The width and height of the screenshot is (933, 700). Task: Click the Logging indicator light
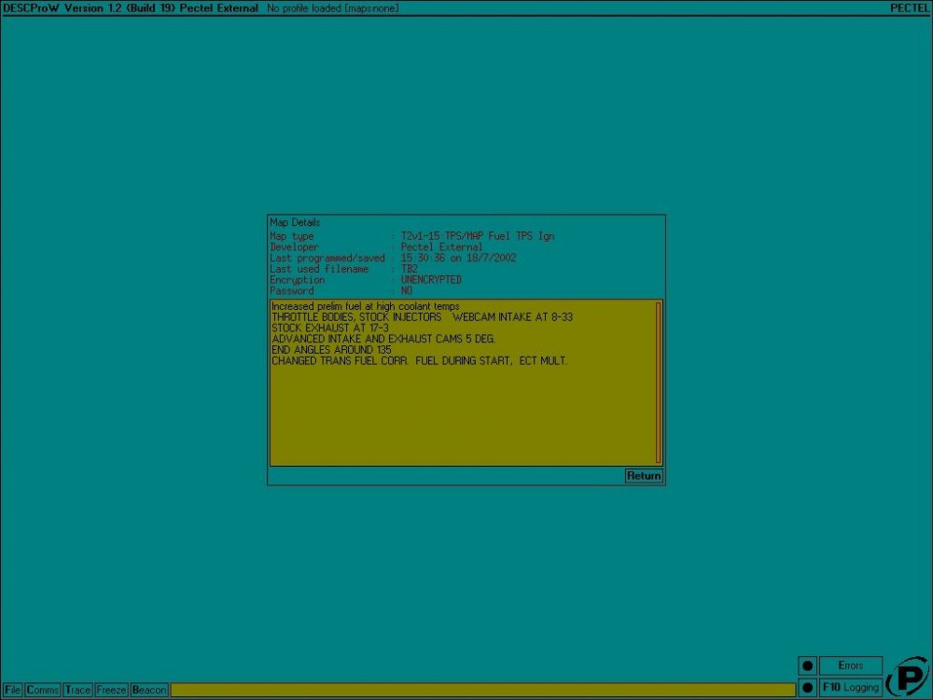(808, 688)
